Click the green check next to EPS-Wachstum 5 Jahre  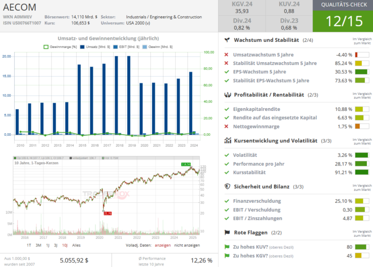click(227, 72)
